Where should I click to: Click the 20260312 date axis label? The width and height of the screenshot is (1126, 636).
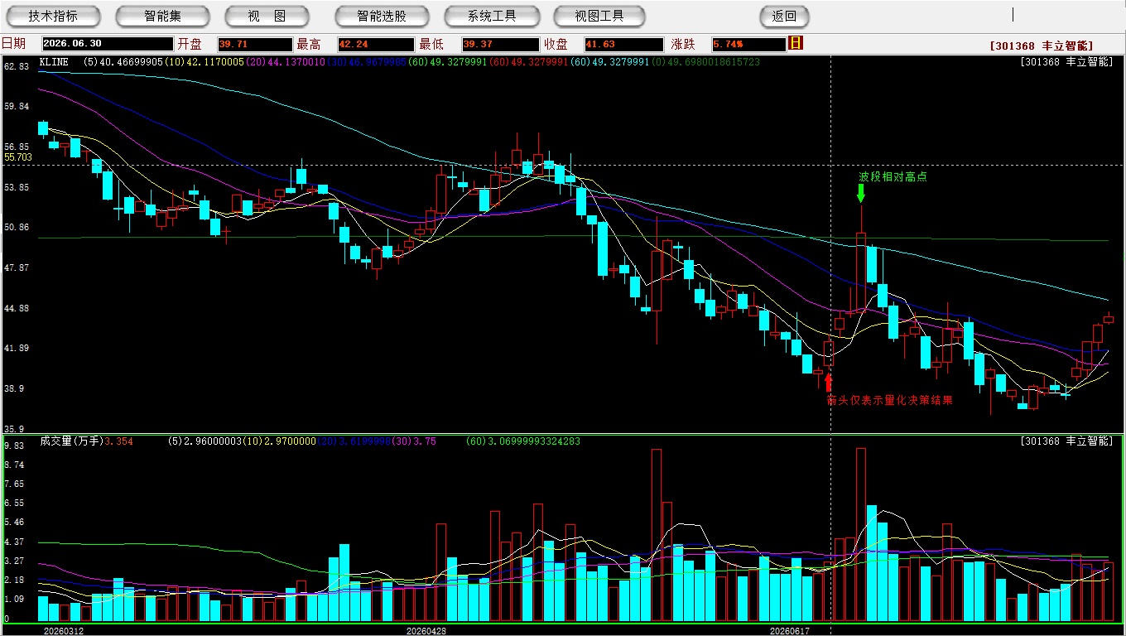pos(64,631)
